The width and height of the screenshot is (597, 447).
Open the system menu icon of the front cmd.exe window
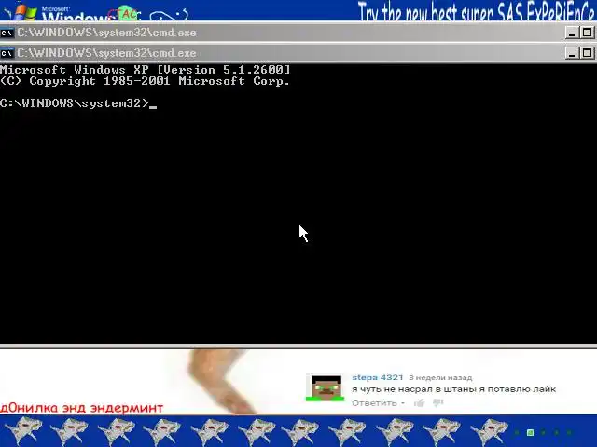click(7, 53)
